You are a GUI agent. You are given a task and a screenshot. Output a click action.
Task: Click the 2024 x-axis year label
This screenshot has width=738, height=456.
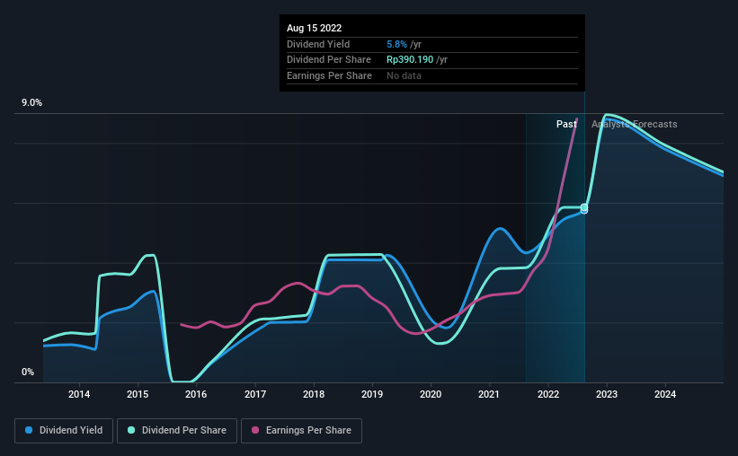[x=665, y=395]
